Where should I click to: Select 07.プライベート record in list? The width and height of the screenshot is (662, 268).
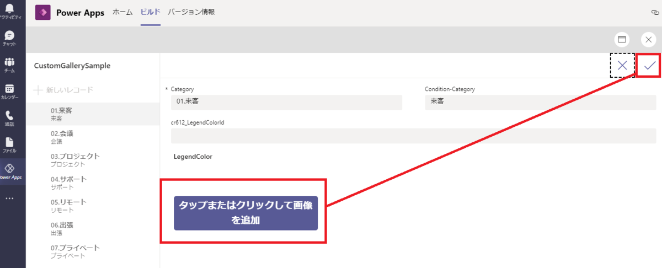click(93, 251)
